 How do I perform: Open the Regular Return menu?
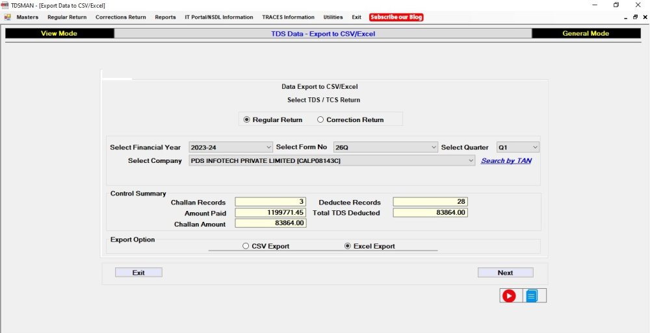(67, 17)
